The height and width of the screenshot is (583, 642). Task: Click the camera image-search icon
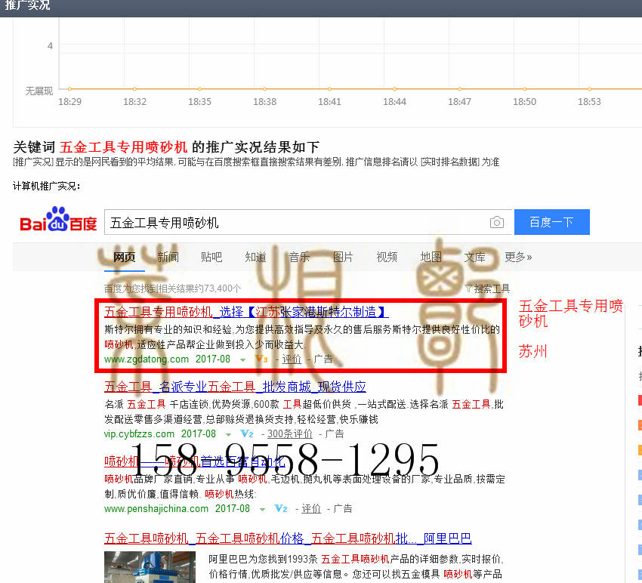coord(497,222)
